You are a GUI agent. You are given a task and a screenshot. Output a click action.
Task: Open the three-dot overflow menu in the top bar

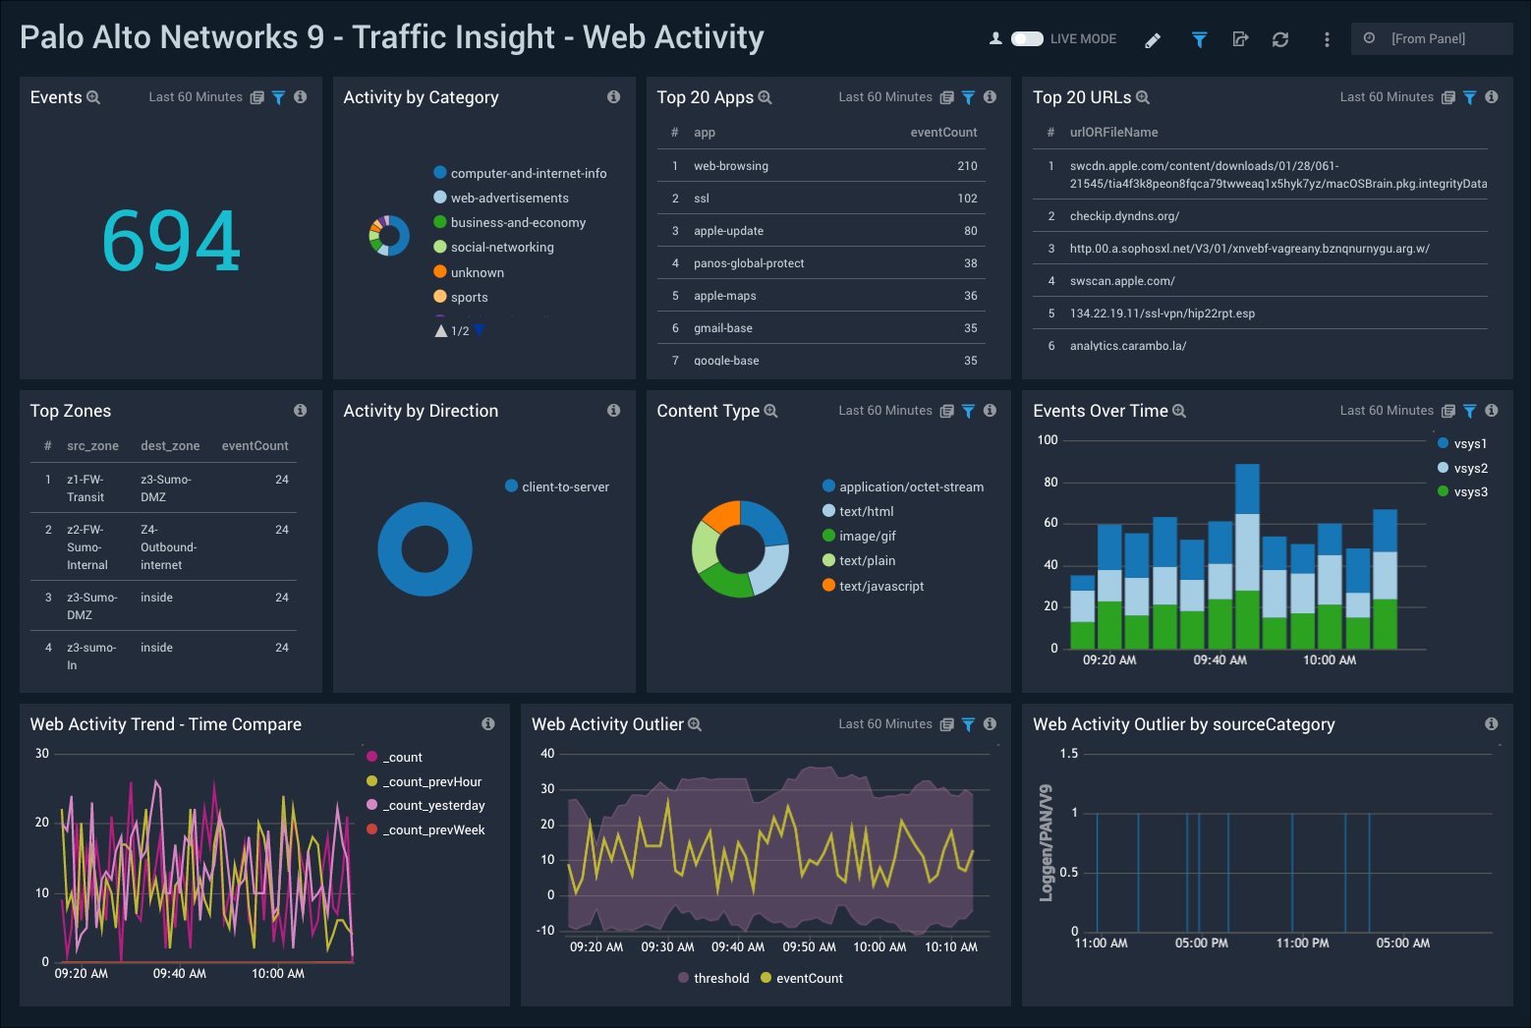pos(1326,39)
